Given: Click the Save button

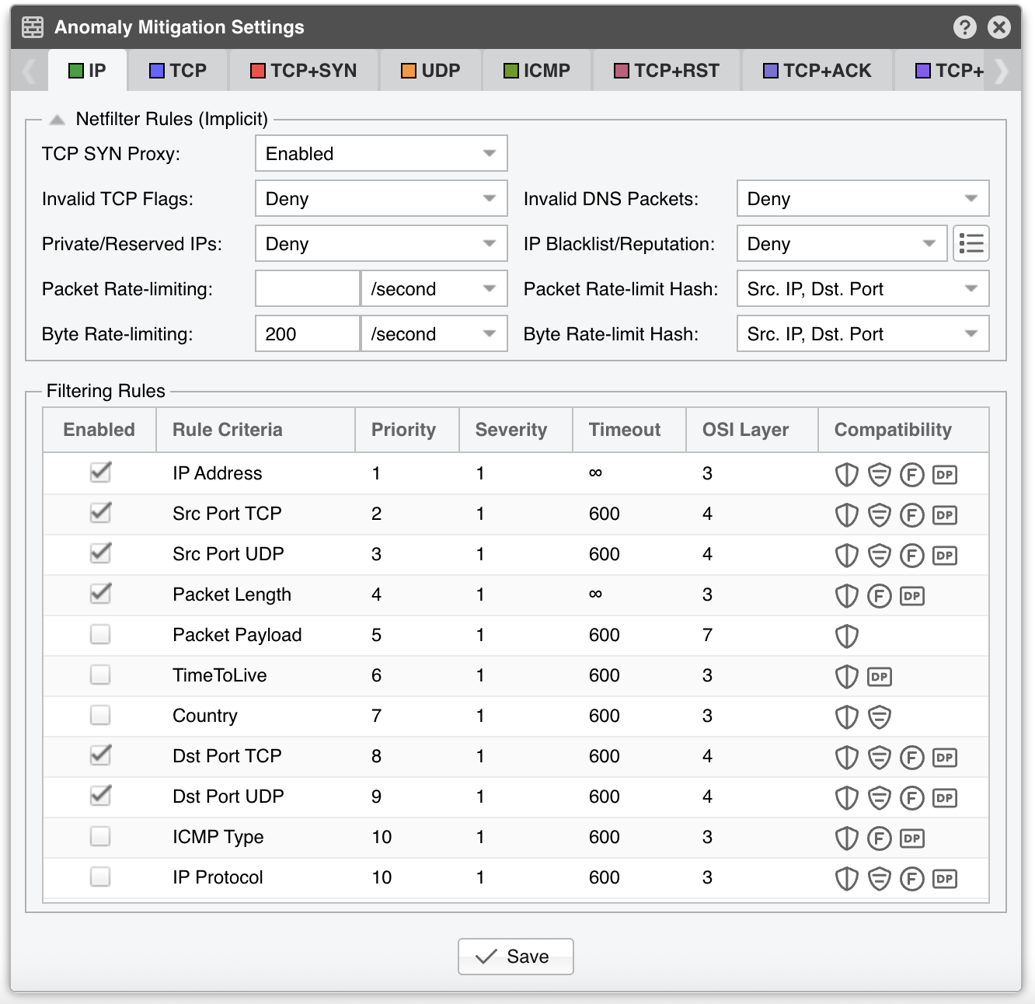Looking at the screenshot, I should pos(516,957).
